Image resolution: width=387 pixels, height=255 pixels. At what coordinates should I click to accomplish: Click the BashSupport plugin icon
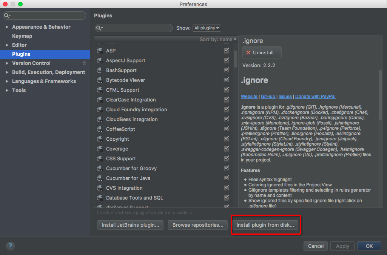tap(100, 70)
